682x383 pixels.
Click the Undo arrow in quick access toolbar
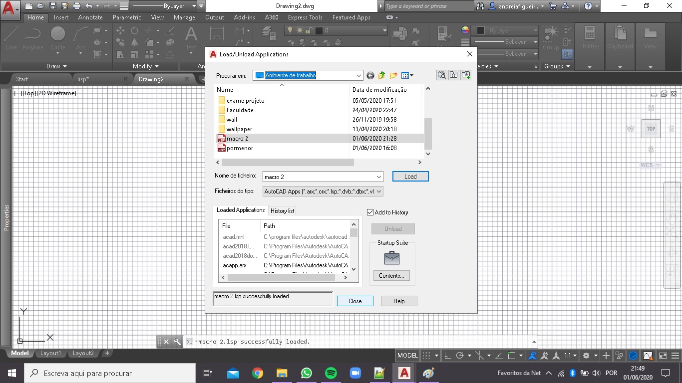pyautogui.click(x=89, y=6)
